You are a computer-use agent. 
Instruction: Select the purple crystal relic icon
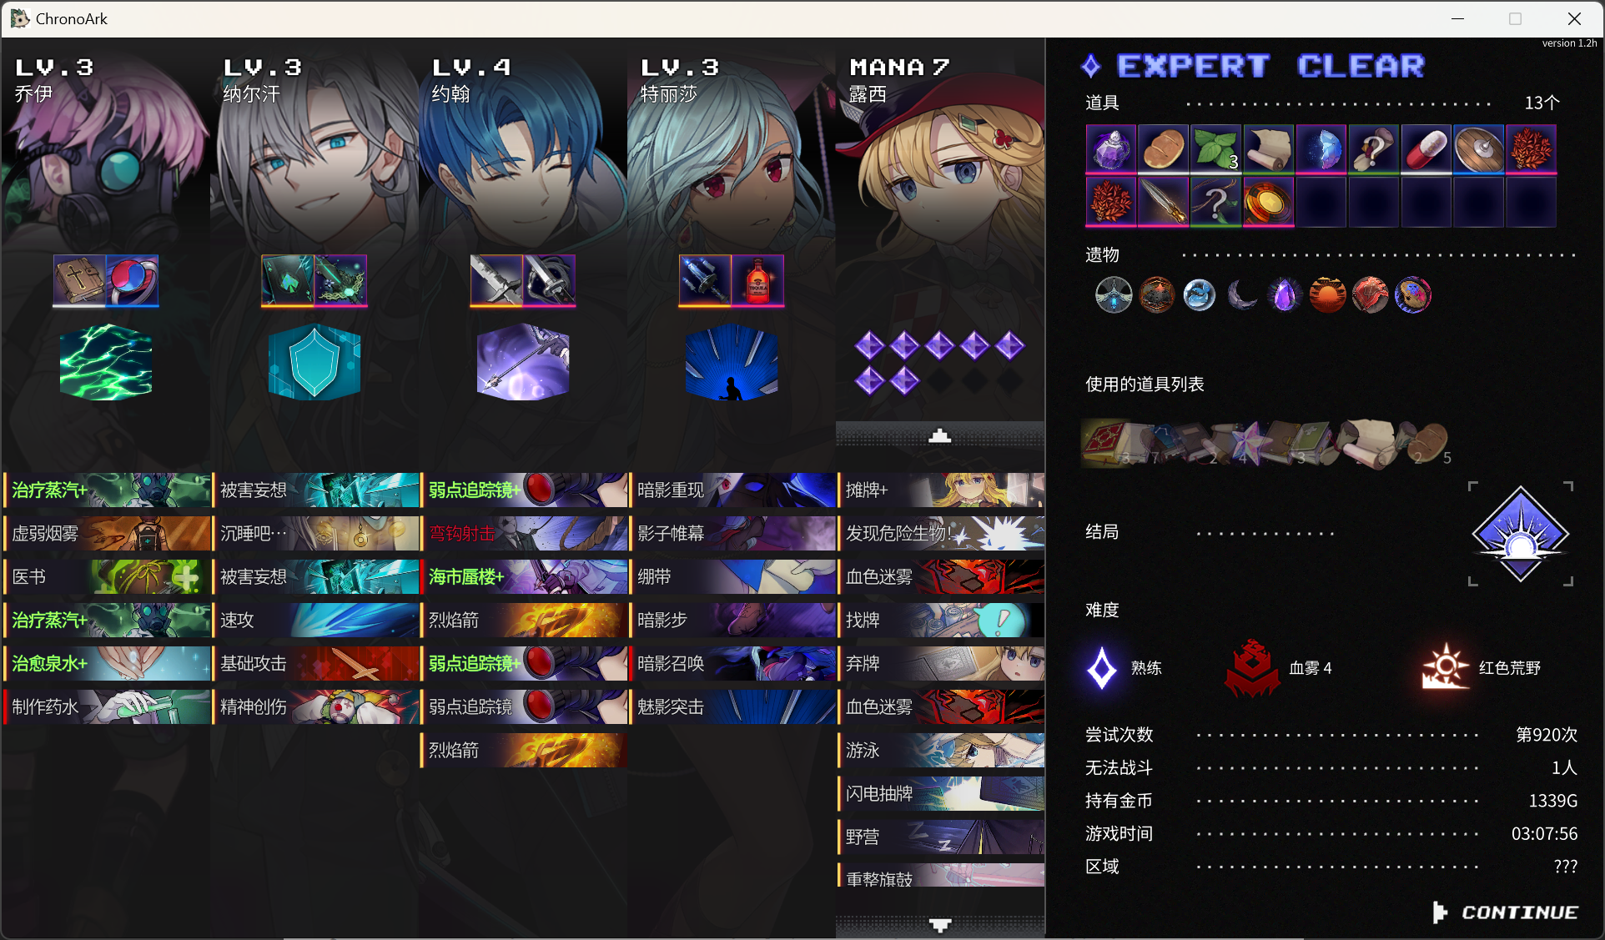point(1285,295)
